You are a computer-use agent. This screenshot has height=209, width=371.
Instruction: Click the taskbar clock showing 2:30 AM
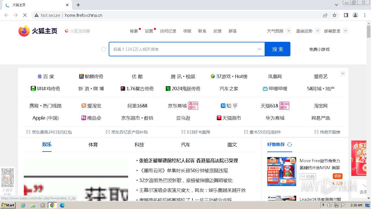356,205
